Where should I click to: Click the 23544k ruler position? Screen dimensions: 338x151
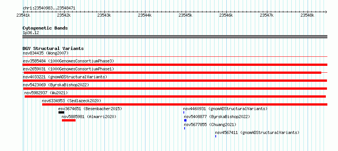(x=145, y=15)
